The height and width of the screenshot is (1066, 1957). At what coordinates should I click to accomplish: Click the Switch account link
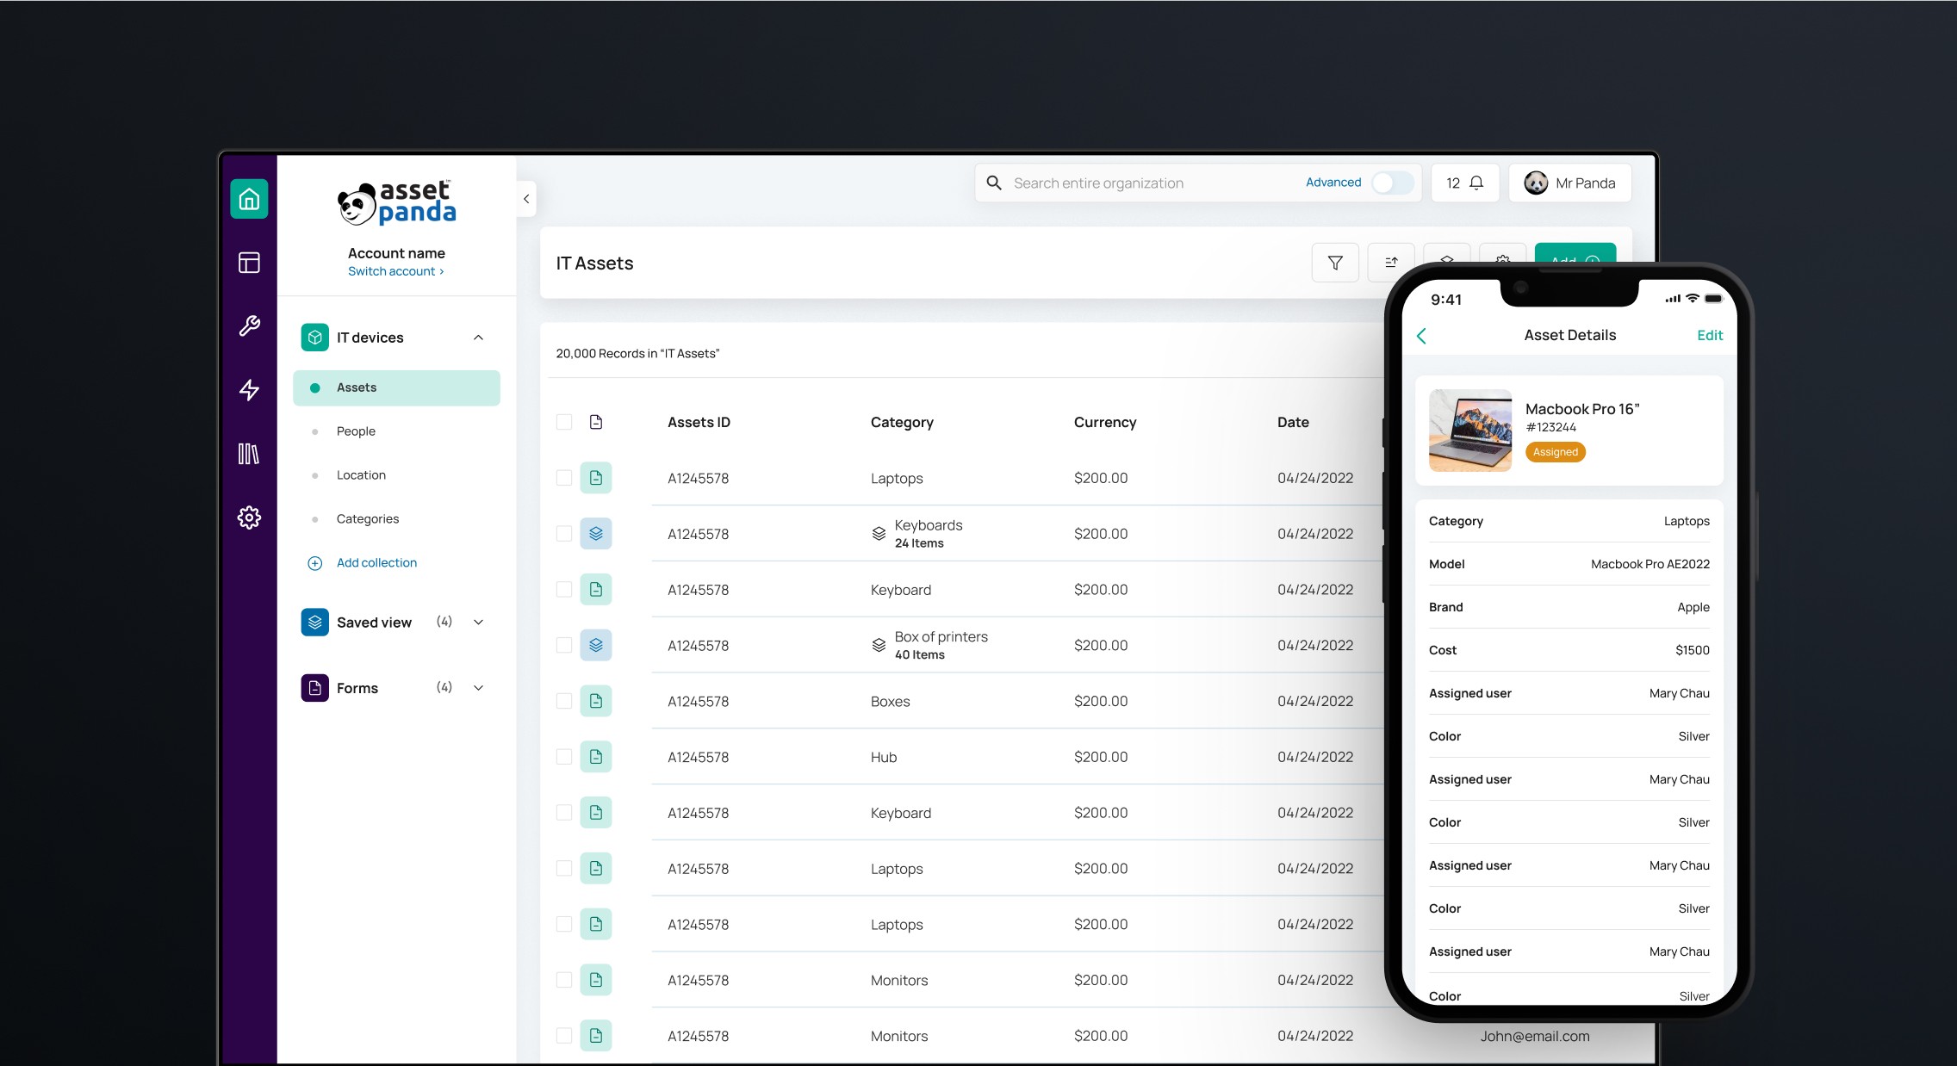(x=395, y=271)
